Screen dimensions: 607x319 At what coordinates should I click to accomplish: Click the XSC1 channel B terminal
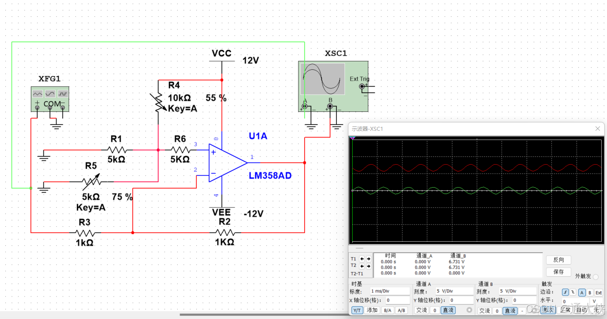[330, 106]
